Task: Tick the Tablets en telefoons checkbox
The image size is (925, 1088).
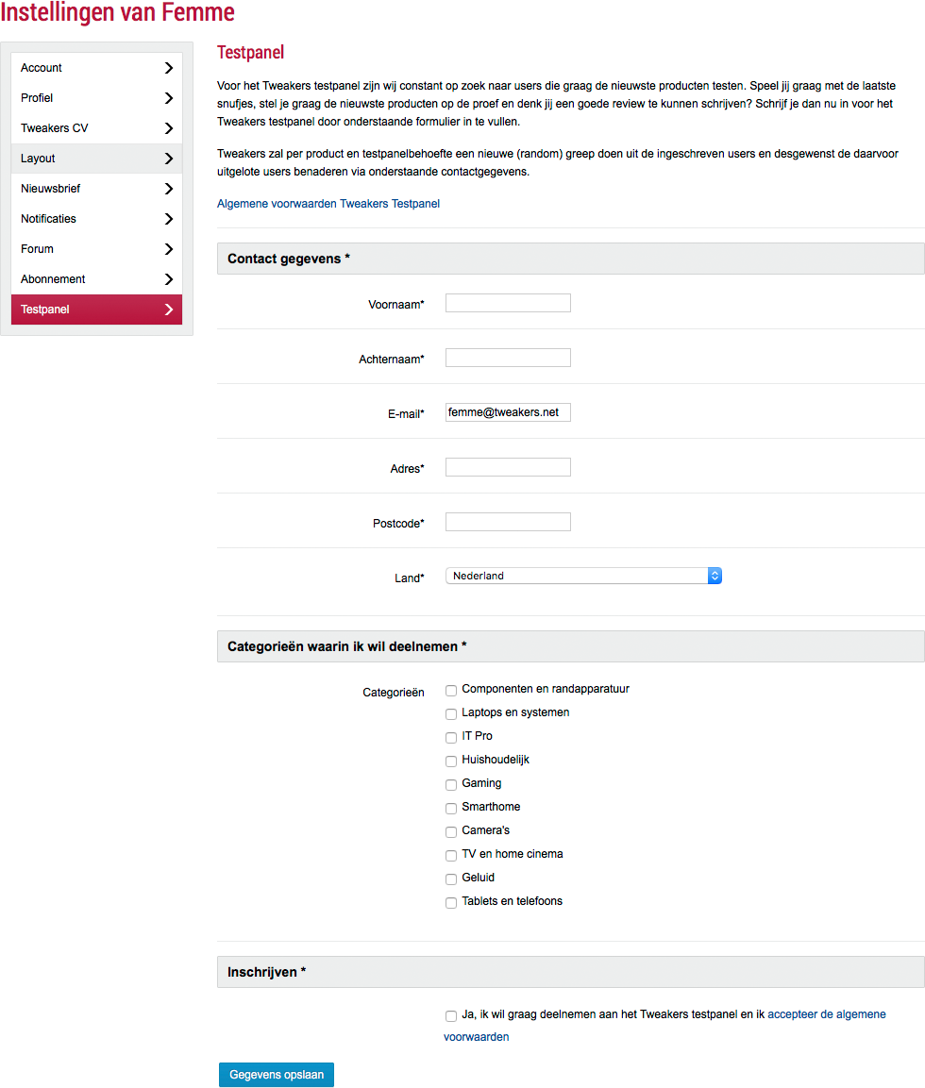Action: 451,903
